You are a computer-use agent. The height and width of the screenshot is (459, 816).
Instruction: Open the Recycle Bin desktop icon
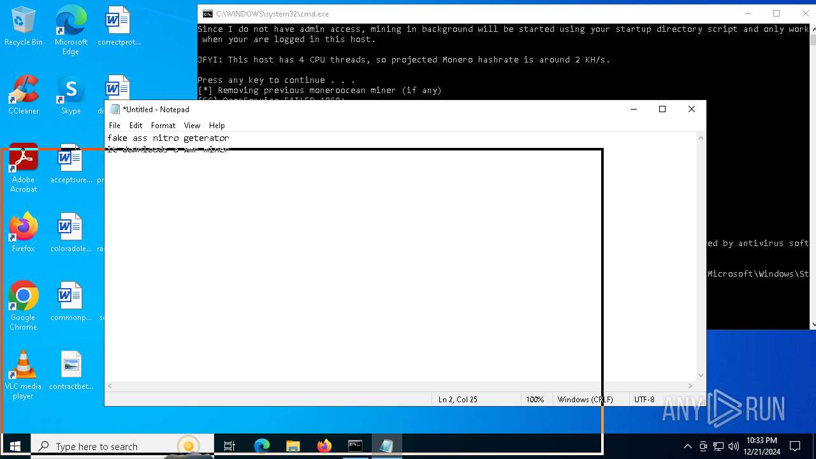24,27
